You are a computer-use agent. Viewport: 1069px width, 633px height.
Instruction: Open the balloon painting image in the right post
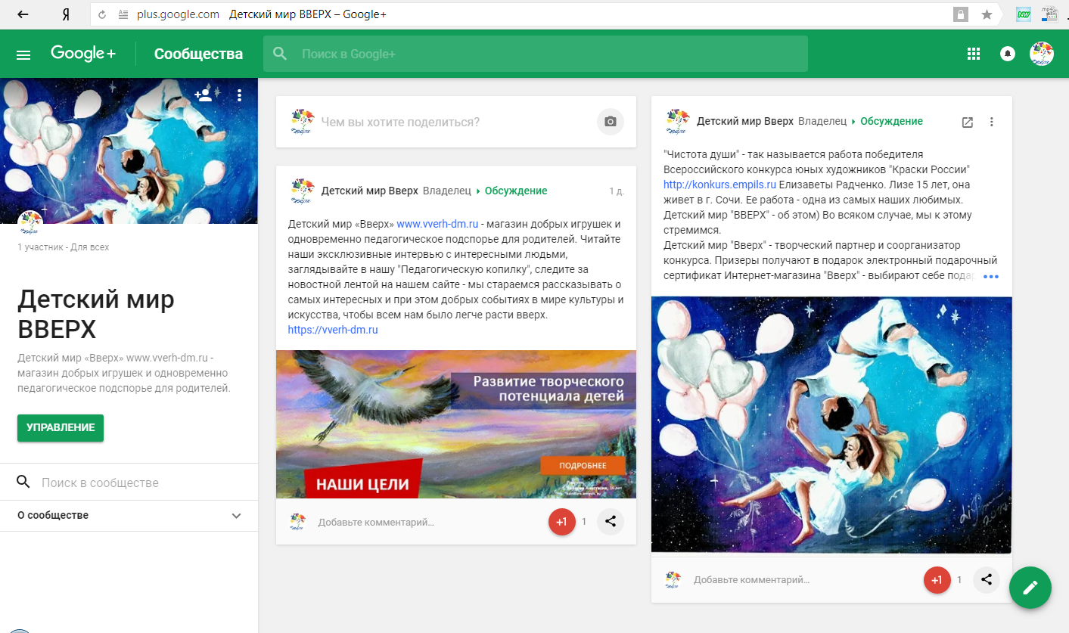831,425
